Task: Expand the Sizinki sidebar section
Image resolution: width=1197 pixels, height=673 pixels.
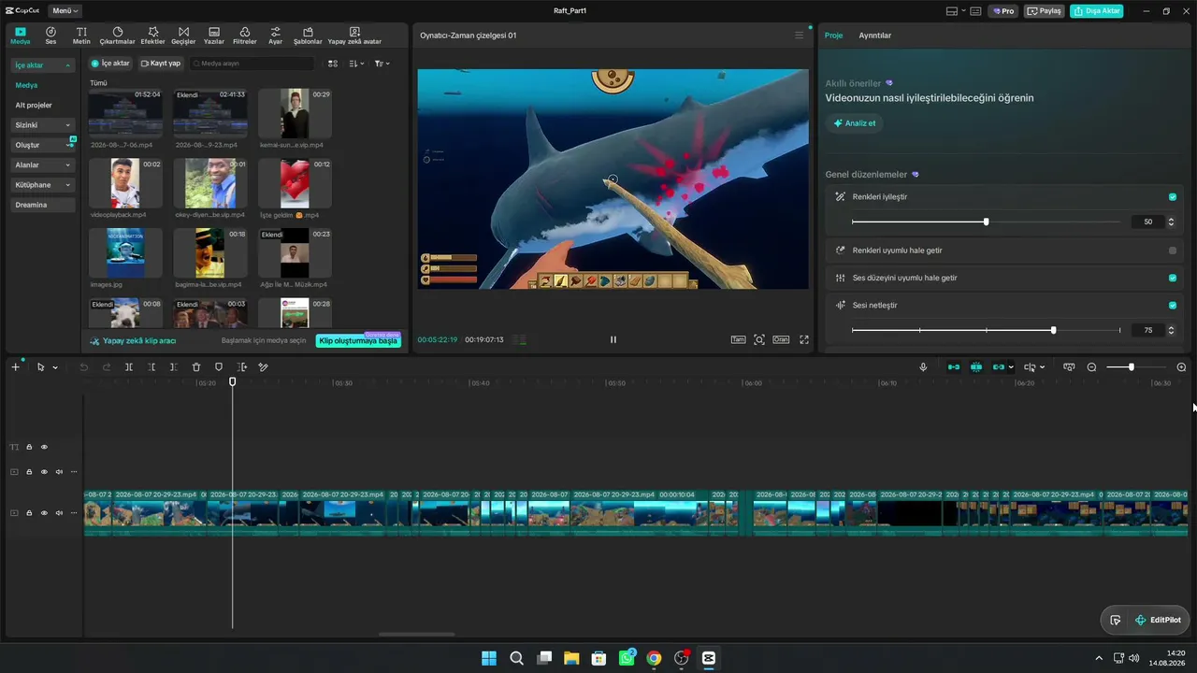Action: pyautogui.click(x=67, y=125)
